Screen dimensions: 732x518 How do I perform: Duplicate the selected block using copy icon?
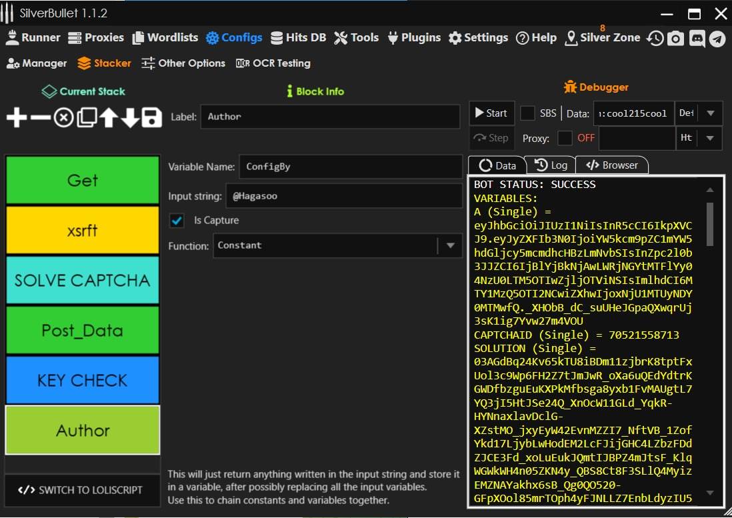[x=86, y=118]
